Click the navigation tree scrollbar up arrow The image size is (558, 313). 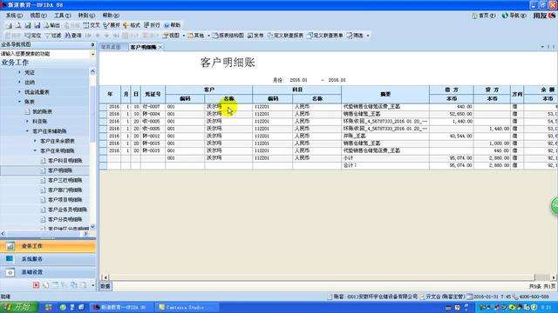coord(93,71)
